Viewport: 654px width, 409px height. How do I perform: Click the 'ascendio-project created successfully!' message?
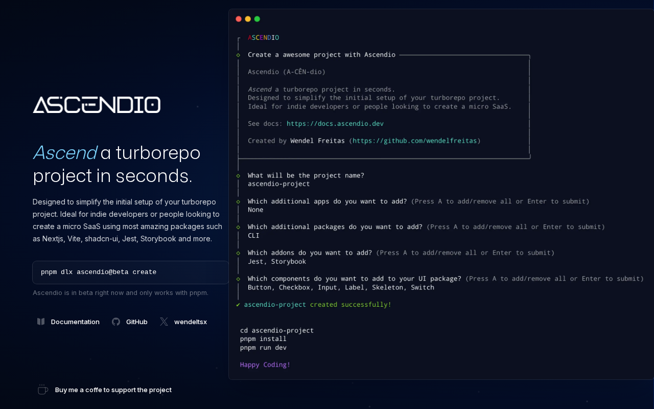[x=318, y=305]
